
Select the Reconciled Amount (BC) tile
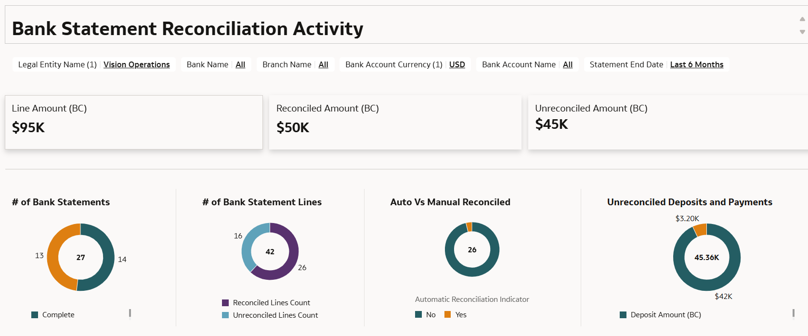(x=395, y=122)
